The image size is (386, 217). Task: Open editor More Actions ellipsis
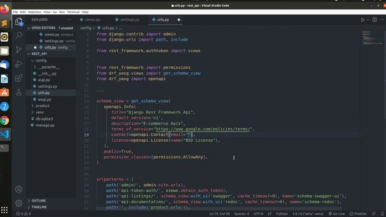[382, 20]
